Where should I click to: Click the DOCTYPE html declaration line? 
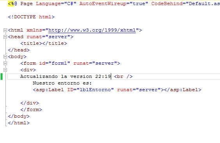point(31,17)
